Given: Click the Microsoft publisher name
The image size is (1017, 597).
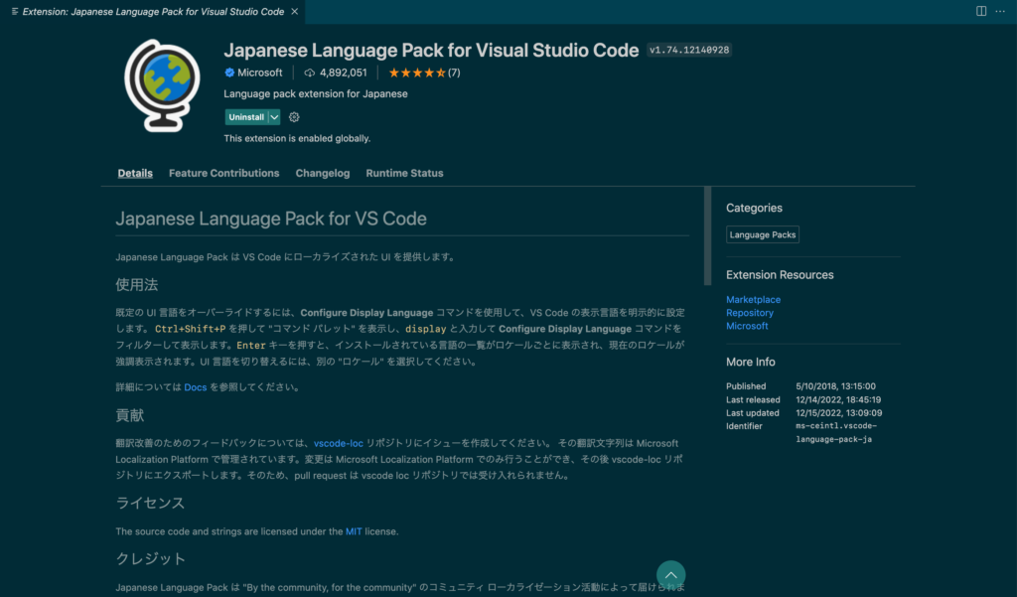Looking at the screenshot, I should [259, 73].
